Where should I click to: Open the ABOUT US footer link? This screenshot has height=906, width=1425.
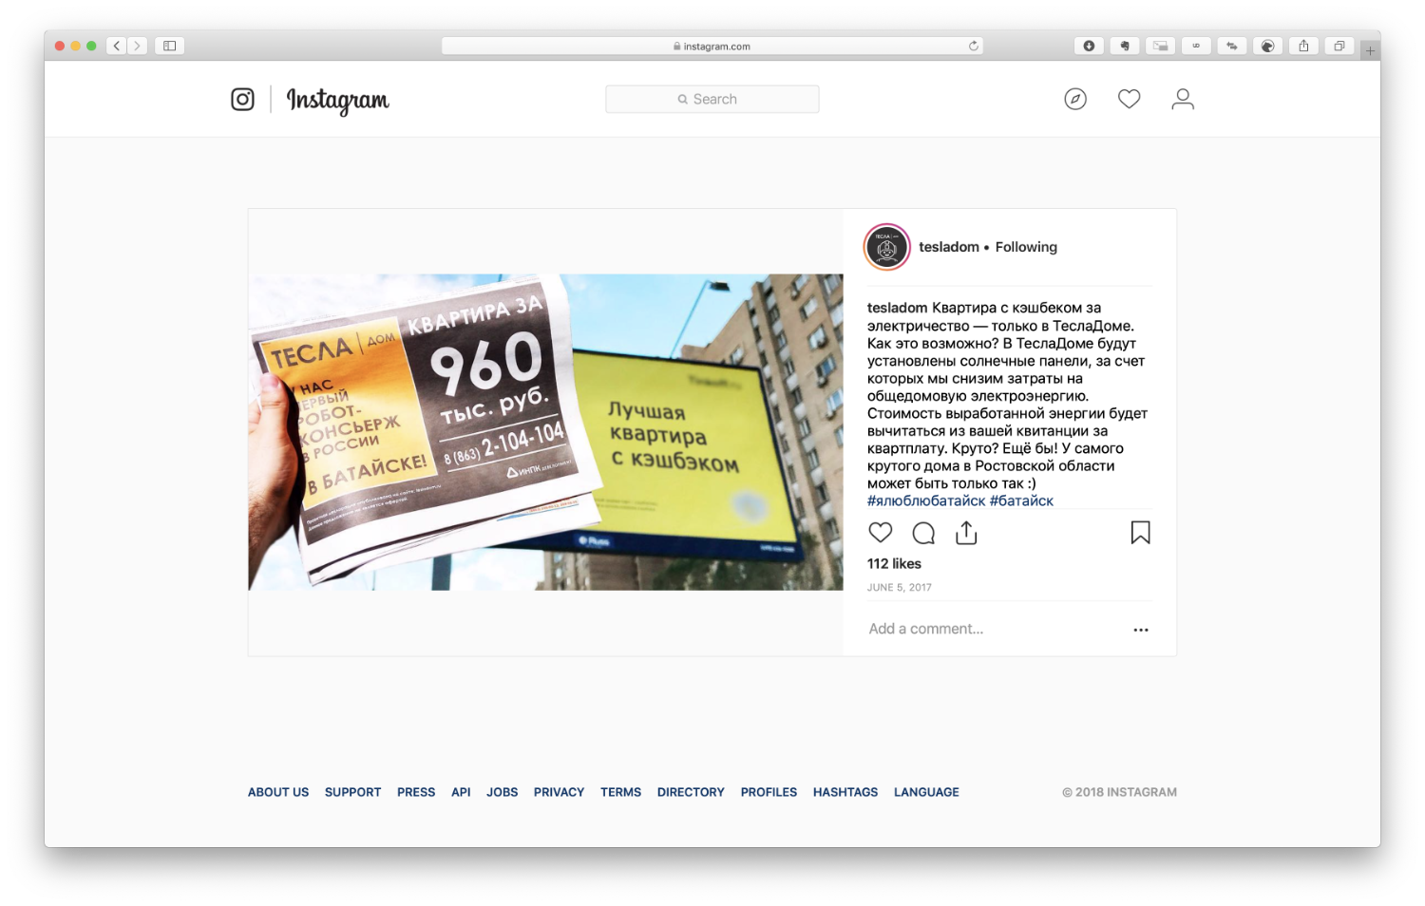(278, 792)
